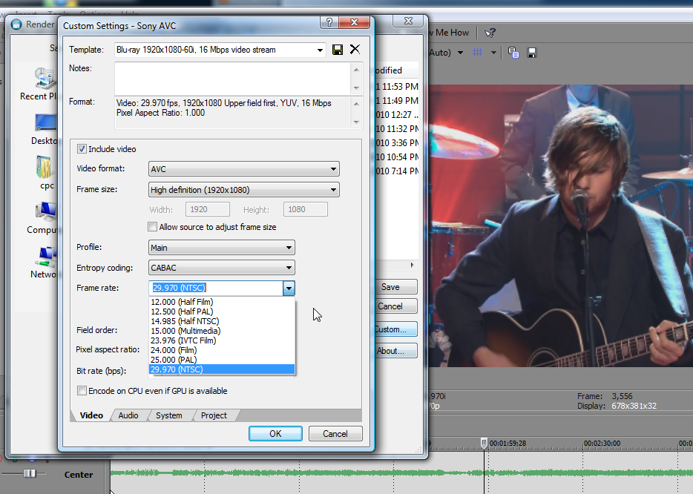Open the preview overlay grid icon

point(479,53)
